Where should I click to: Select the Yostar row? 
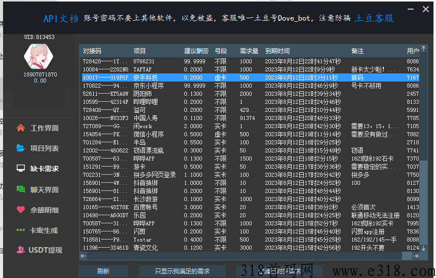coord(250,240)
